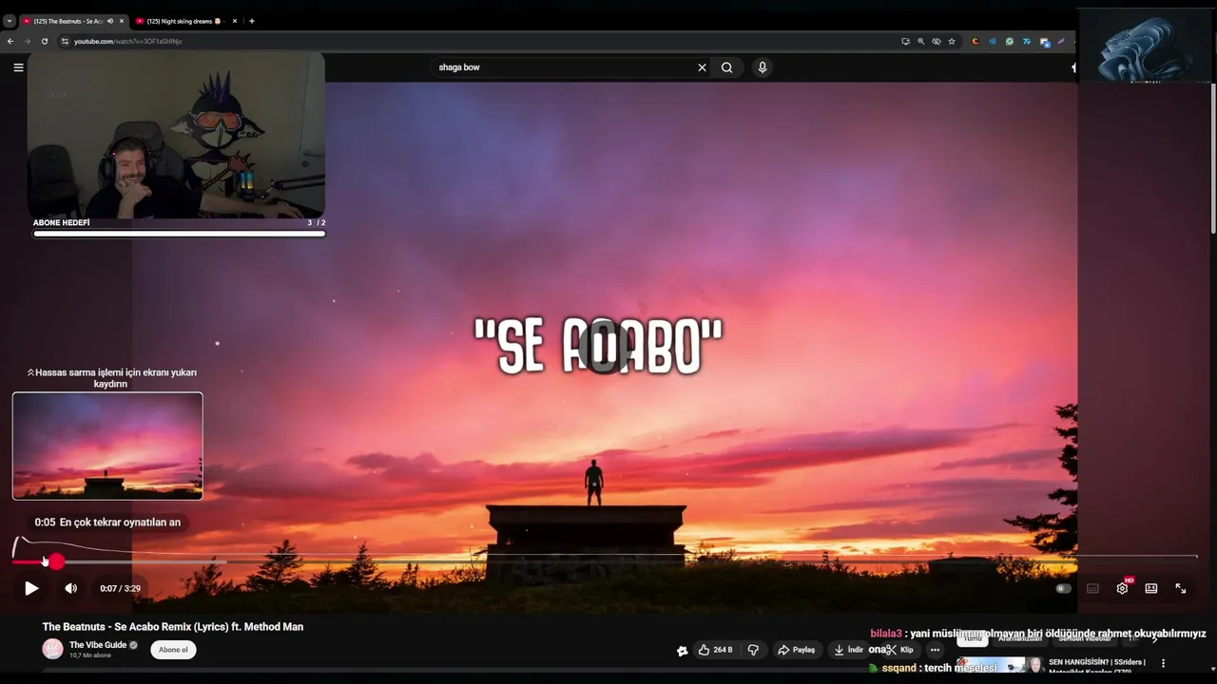Open the green Grammarly extension
The image size is (1217, 684).
(1009, 41)
